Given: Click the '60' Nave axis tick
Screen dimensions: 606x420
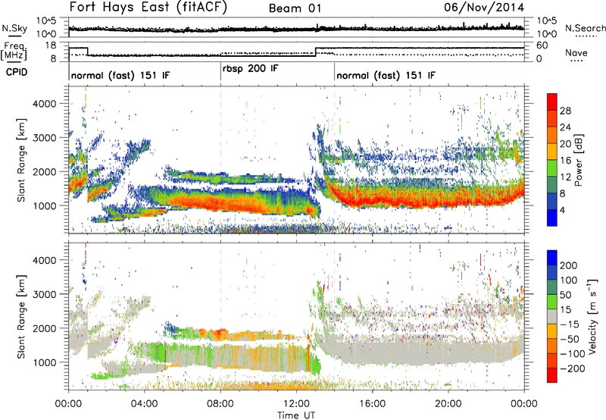Looking at the screenshot, I should pyautogui.click(x=542, y=45).
